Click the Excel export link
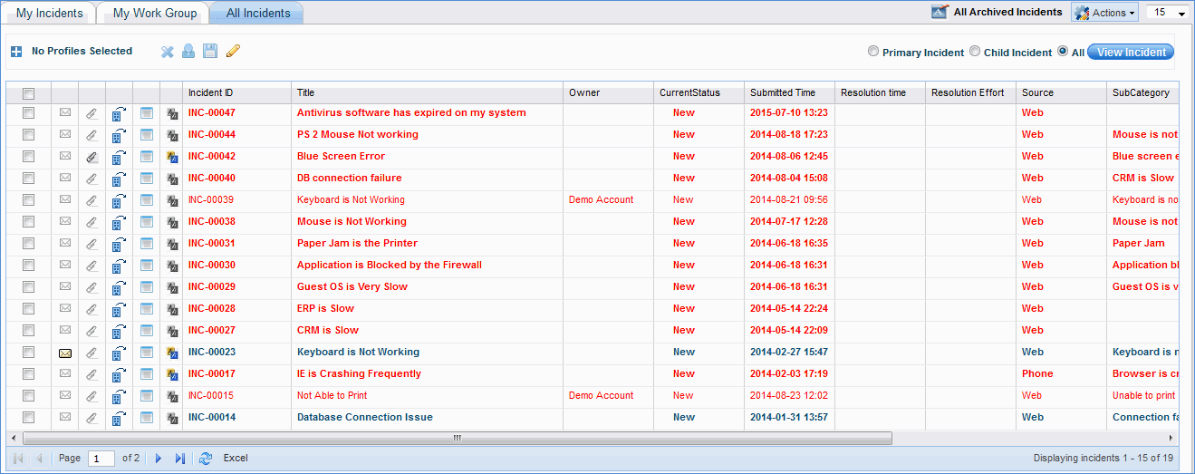 236,458
